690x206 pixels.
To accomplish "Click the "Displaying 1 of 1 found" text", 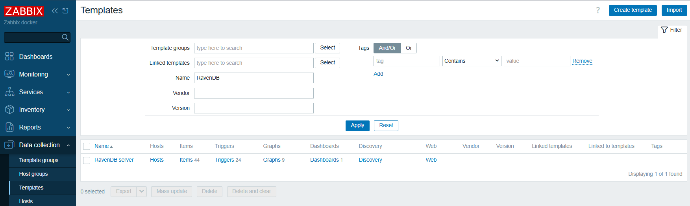I will (655, 174).
